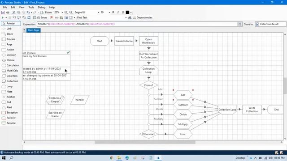Open the Windows Start menu

tap(4, 158)
